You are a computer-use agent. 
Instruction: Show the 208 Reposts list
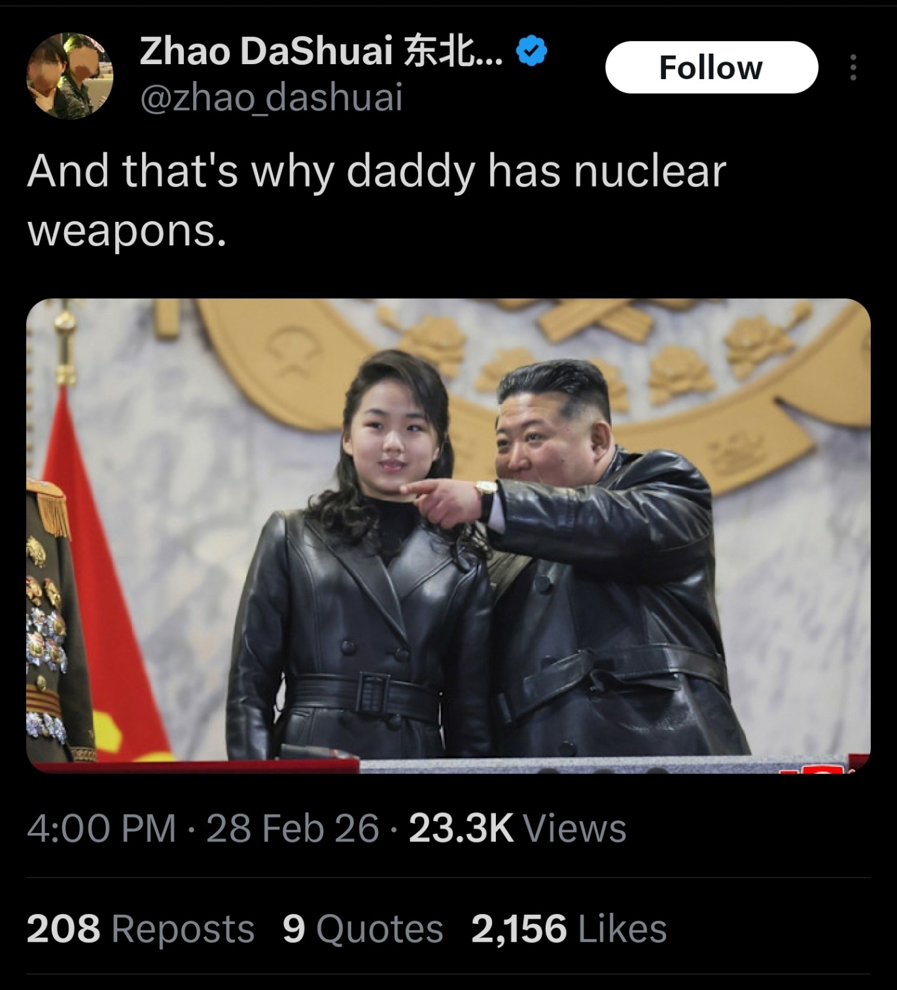[141, 929]
